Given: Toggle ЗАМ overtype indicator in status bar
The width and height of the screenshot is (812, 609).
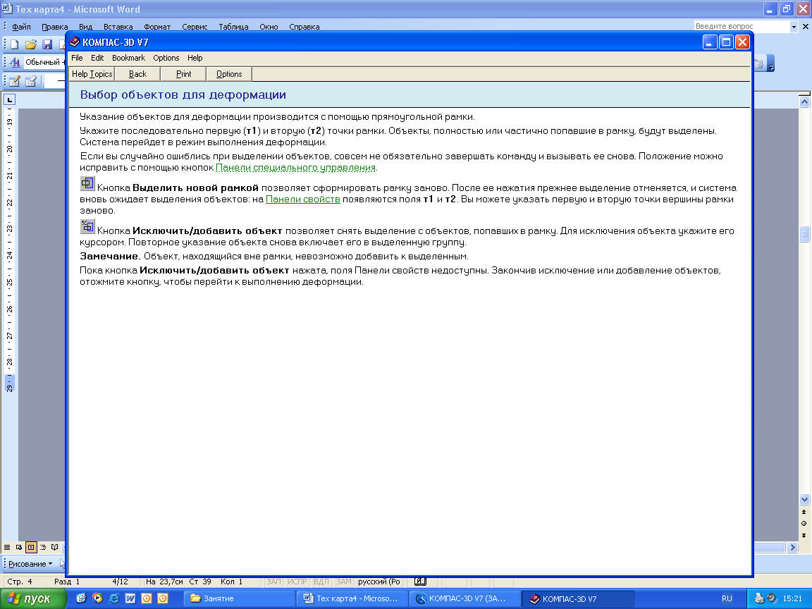Looking at the screenshot, I should tap(343, 582).
